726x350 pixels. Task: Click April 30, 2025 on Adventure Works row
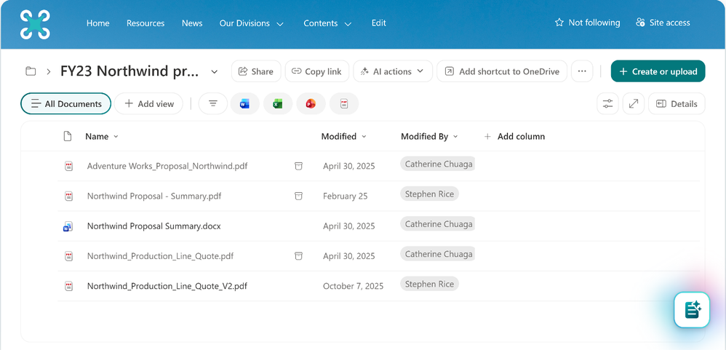coord(349,166)
